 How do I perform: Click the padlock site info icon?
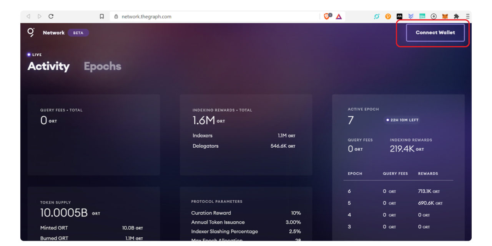(116, 17)
